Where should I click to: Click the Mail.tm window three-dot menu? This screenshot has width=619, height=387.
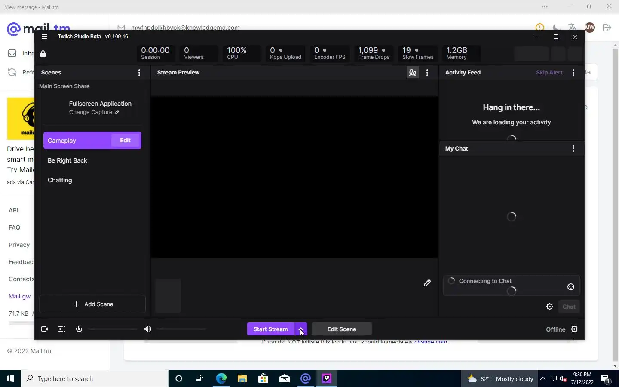click(545, 6)
